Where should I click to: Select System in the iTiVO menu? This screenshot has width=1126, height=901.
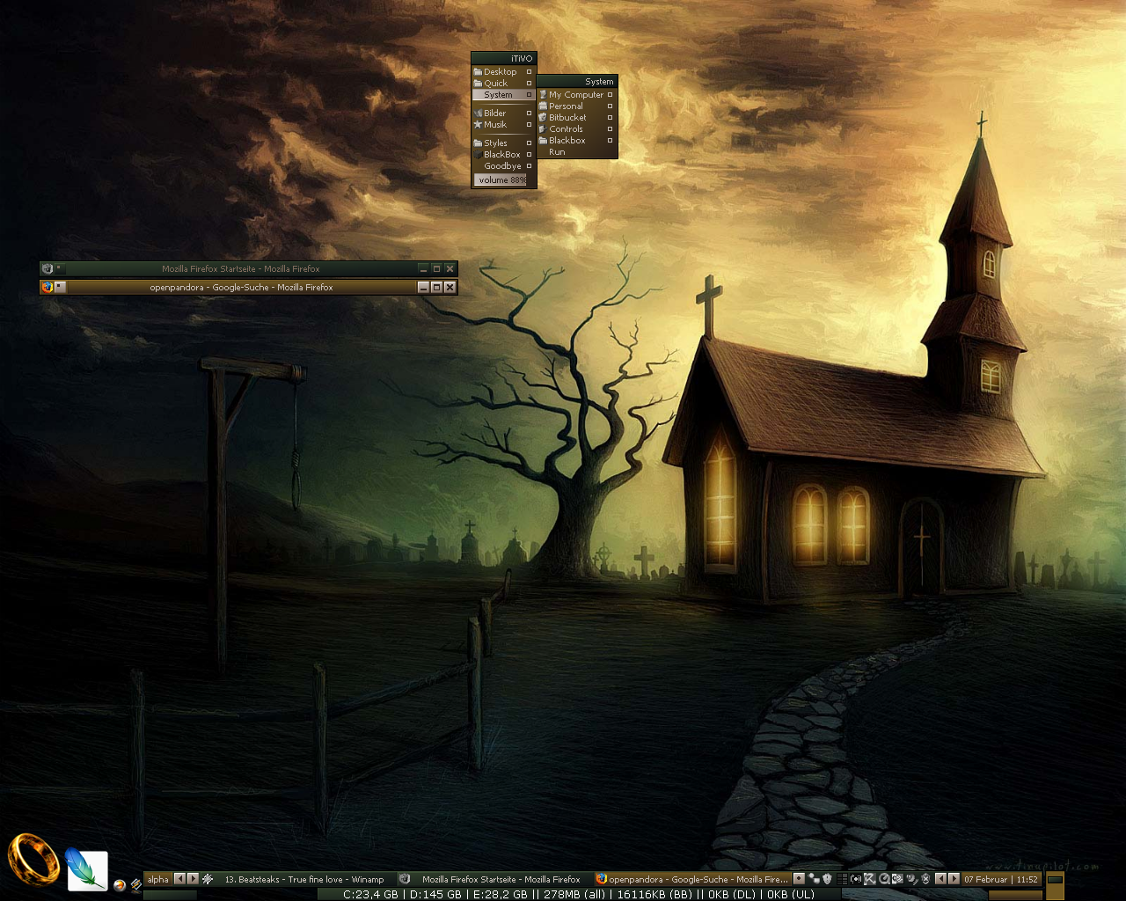pos(503,95)
